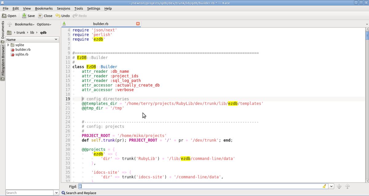Click the Kate window icon in the title bar
The height and width of the screenshot is (196, 369).
2,3
